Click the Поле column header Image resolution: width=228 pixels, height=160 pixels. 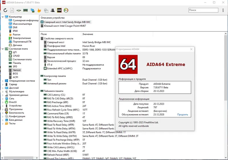coord(60,34)
